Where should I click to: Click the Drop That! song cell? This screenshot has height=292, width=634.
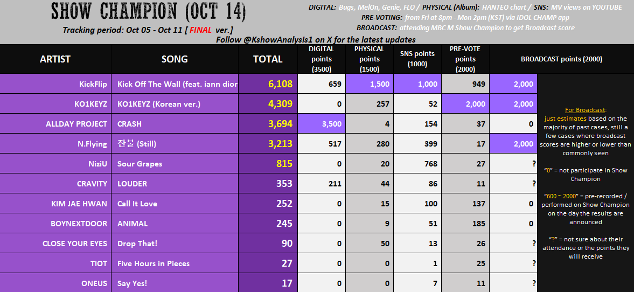pos(175,243)
